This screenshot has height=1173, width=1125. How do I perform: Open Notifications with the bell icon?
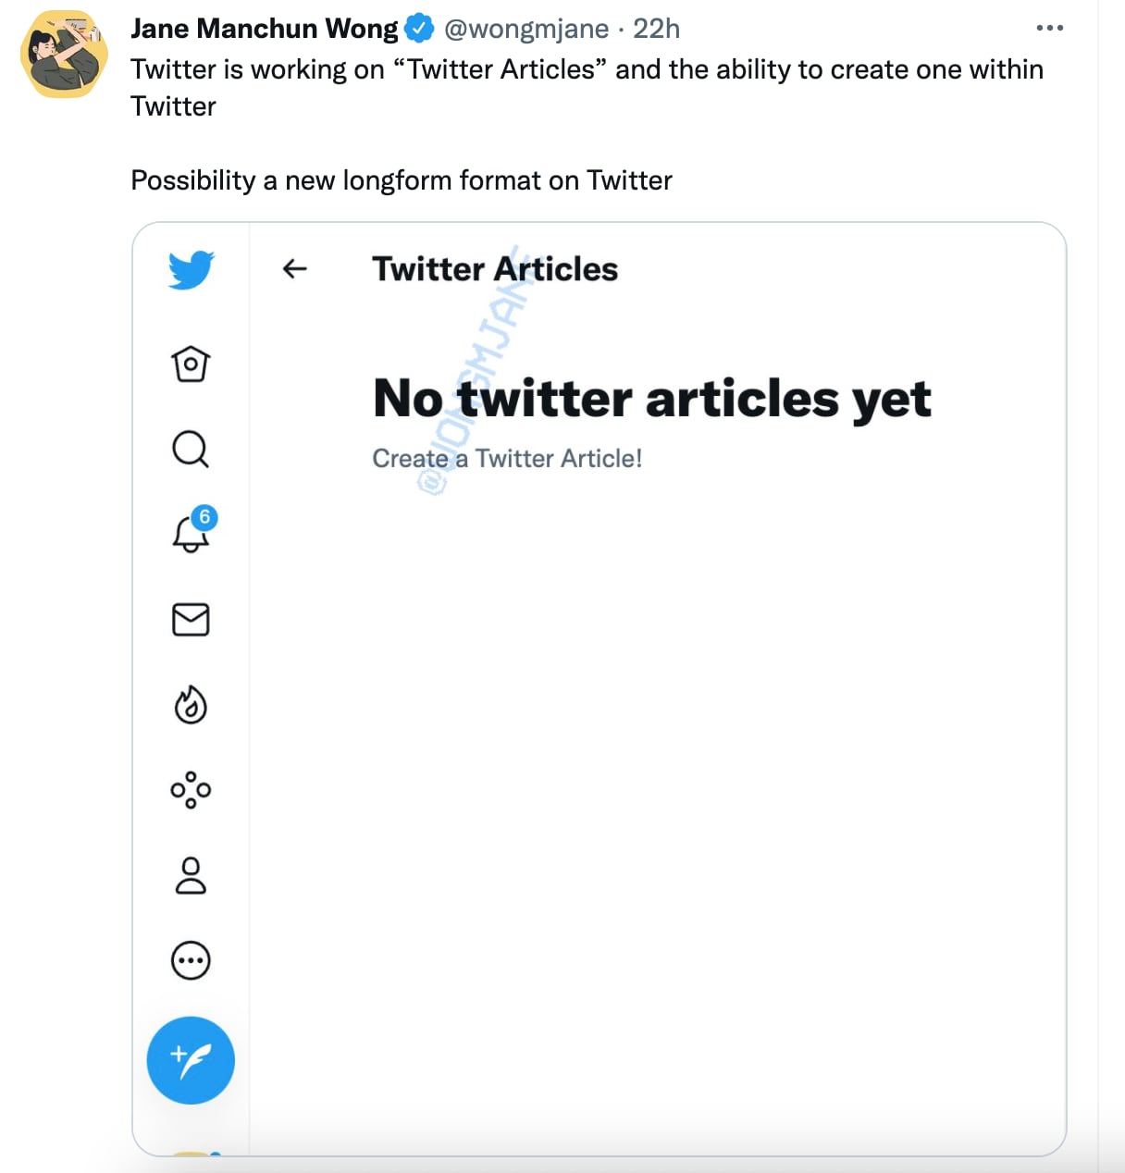tap(191, 535)
